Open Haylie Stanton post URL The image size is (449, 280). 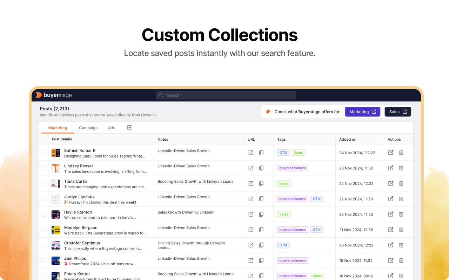pos(251,214)
